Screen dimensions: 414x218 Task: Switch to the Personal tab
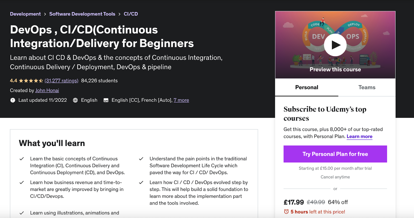[x=307, y=87]
